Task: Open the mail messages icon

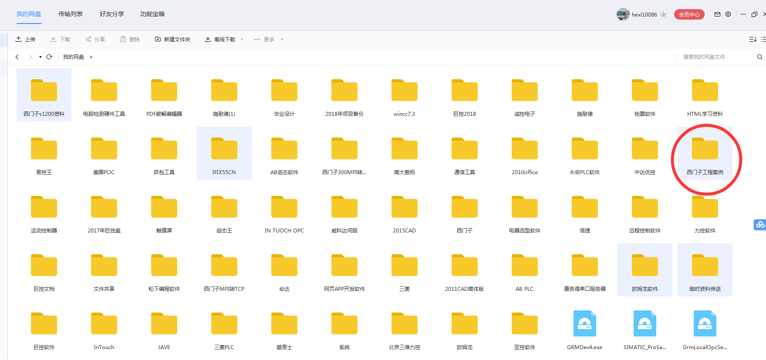Action: point(717,14)
